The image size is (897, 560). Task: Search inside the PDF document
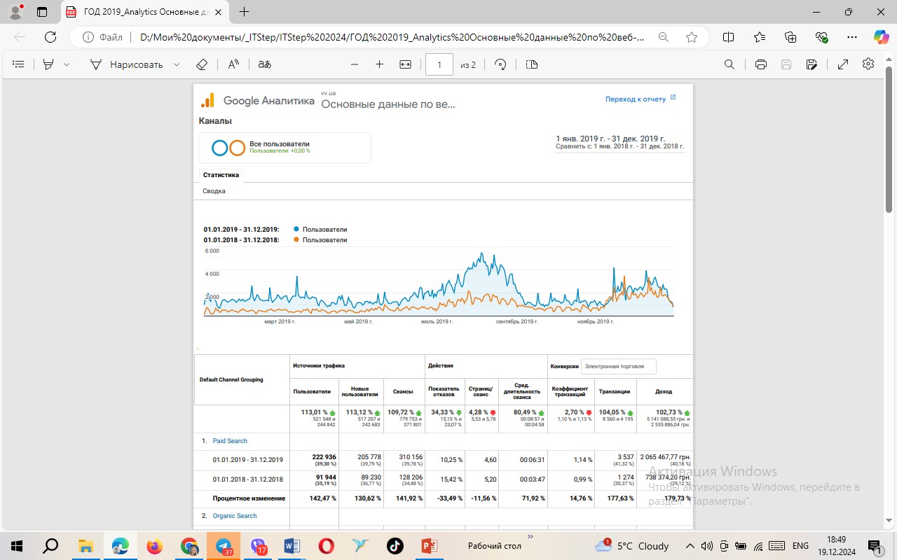click(x=730, y=64)
